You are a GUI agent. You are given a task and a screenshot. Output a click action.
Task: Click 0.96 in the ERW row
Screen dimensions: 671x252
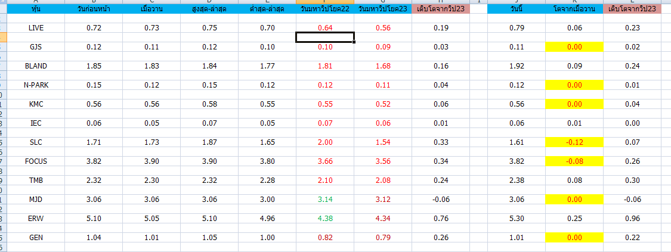[632, 219]
